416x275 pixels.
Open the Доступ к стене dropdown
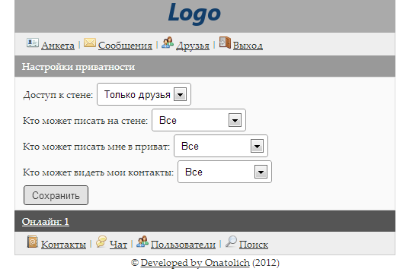144,94
